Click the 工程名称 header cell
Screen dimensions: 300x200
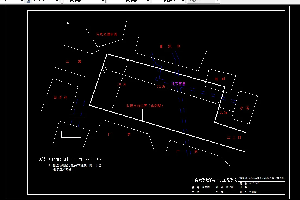click(243, 178)
